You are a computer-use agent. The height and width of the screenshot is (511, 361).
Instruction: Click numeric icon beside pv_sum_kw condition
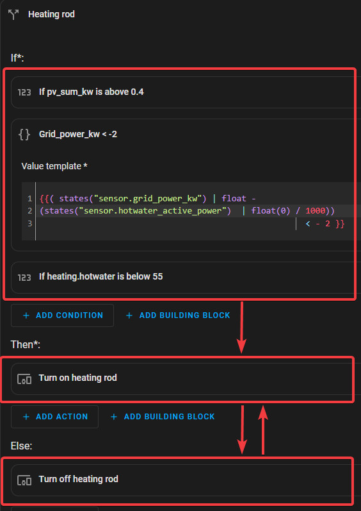coord(24,92)
